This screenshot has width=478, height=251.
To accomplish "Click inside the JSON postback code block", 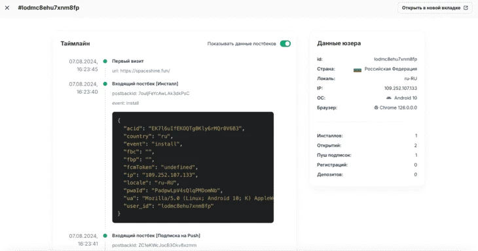I will pyautogui.click(x=193, y=167).
